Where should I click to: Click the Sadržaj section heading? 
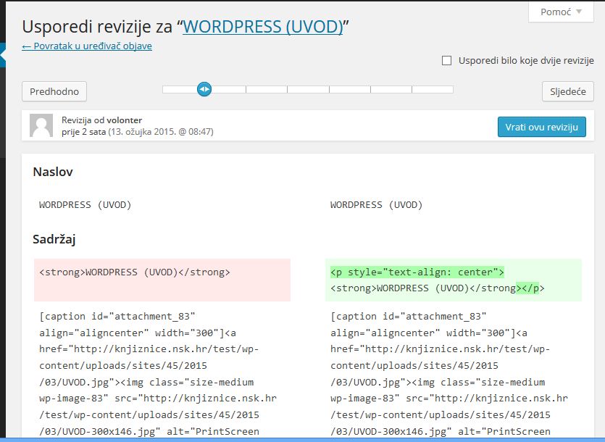click(54, 239)
